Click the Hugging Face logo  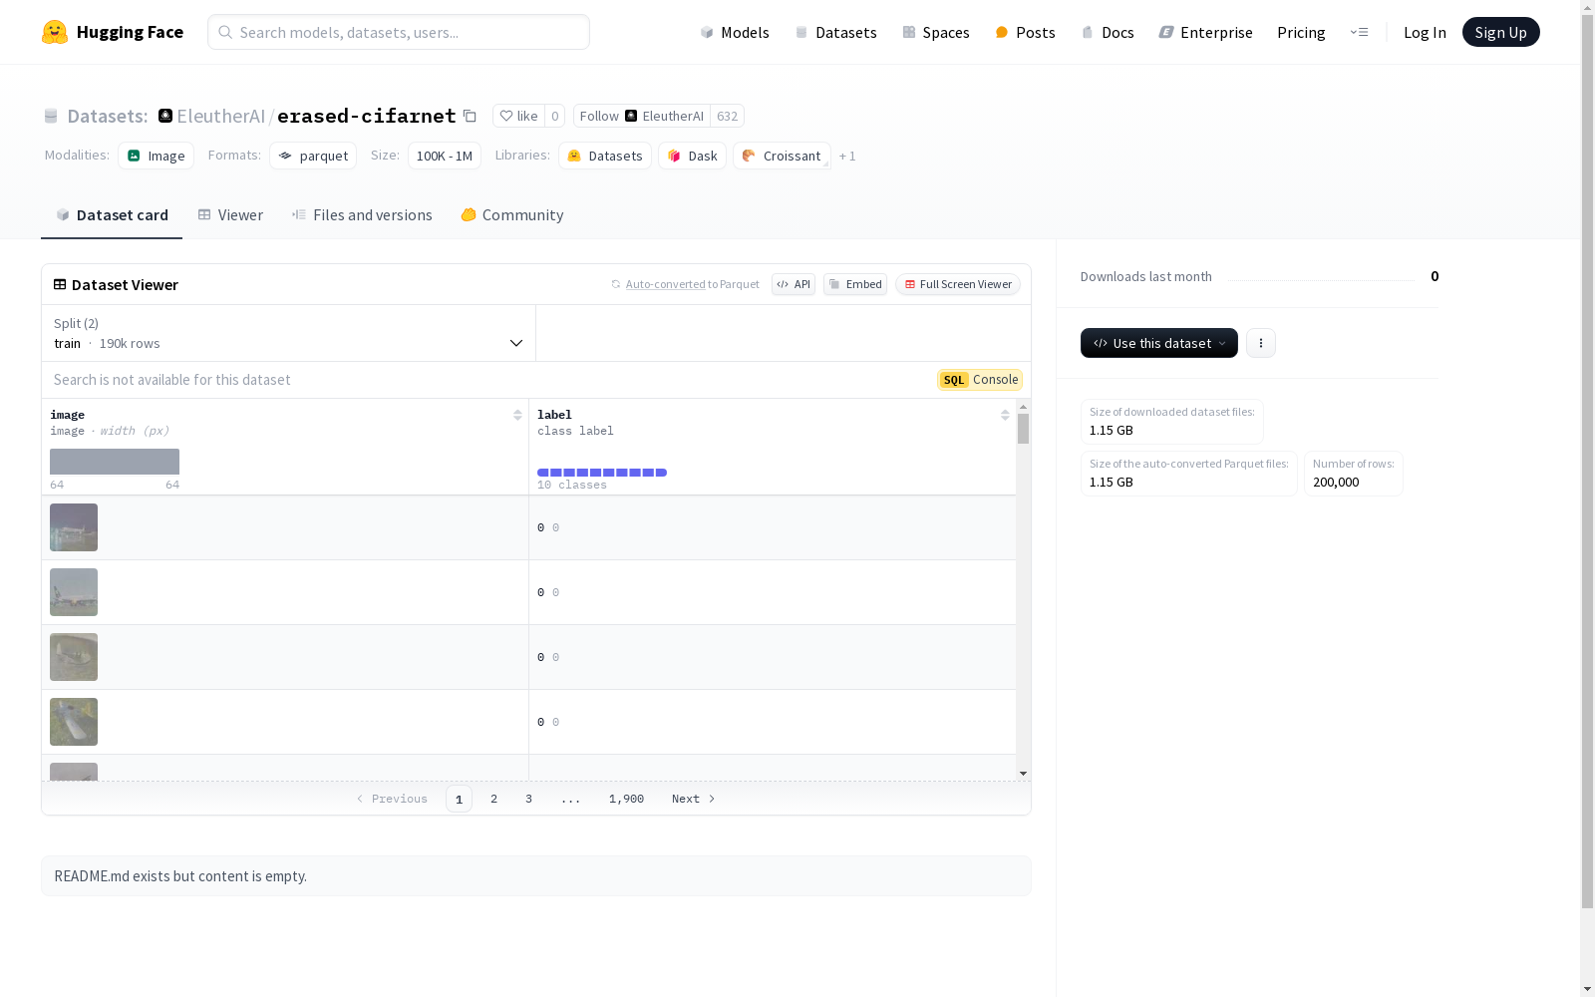point(112,32)
